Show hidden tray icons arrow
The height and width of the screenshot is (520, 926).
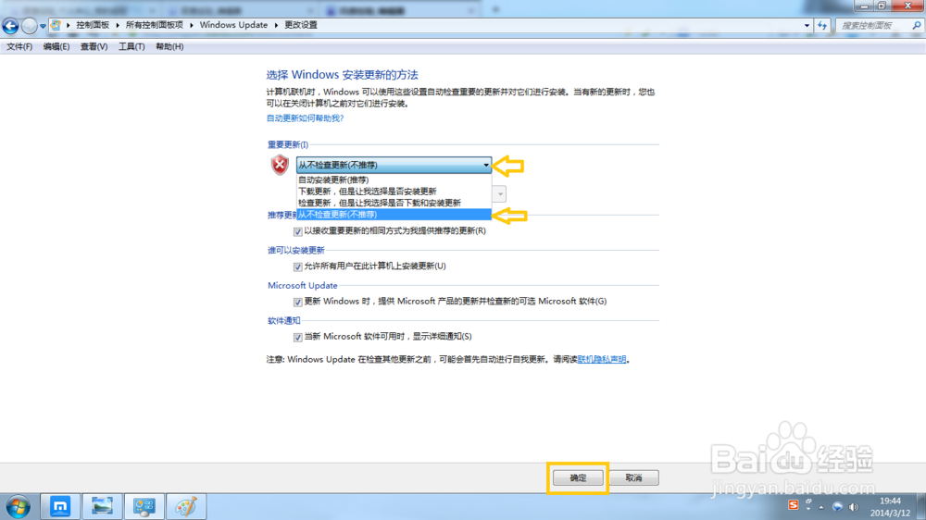[x=820, y=507]
